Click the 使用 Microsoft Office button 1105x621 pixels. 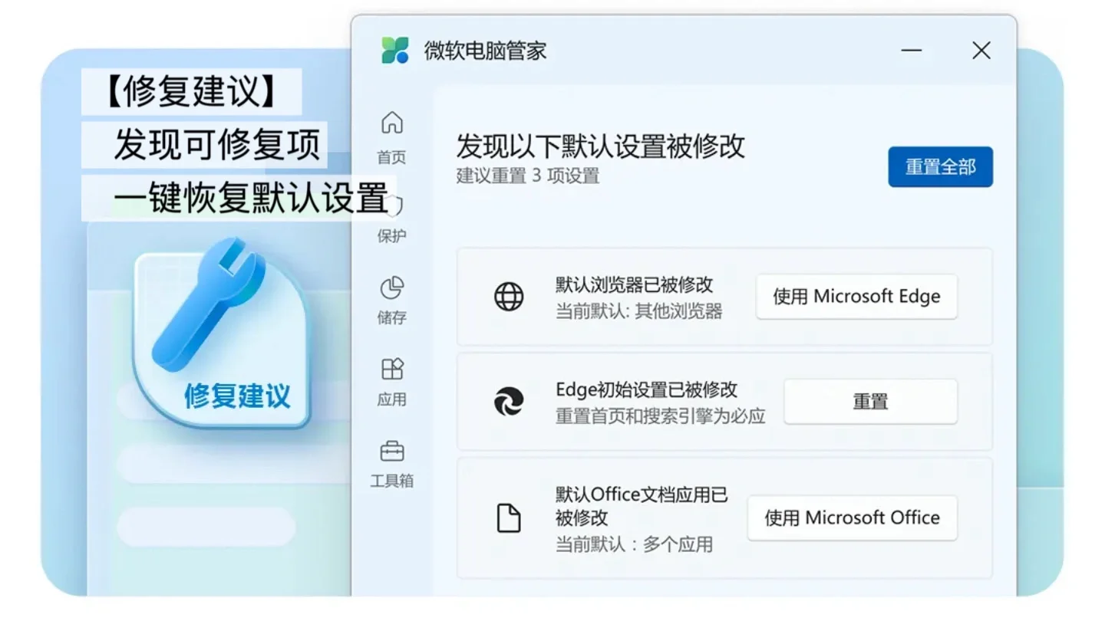[x=852, y=518]
